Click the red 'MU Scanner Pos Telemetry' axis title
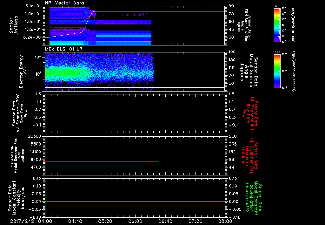 coord(249,156)
